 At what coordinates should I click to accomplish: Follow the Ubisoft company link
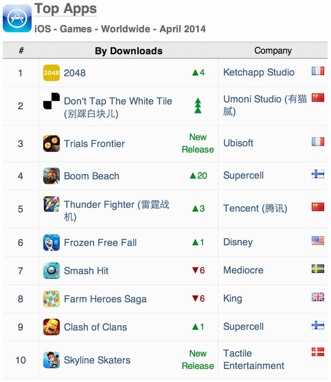[x=238, y=143]
